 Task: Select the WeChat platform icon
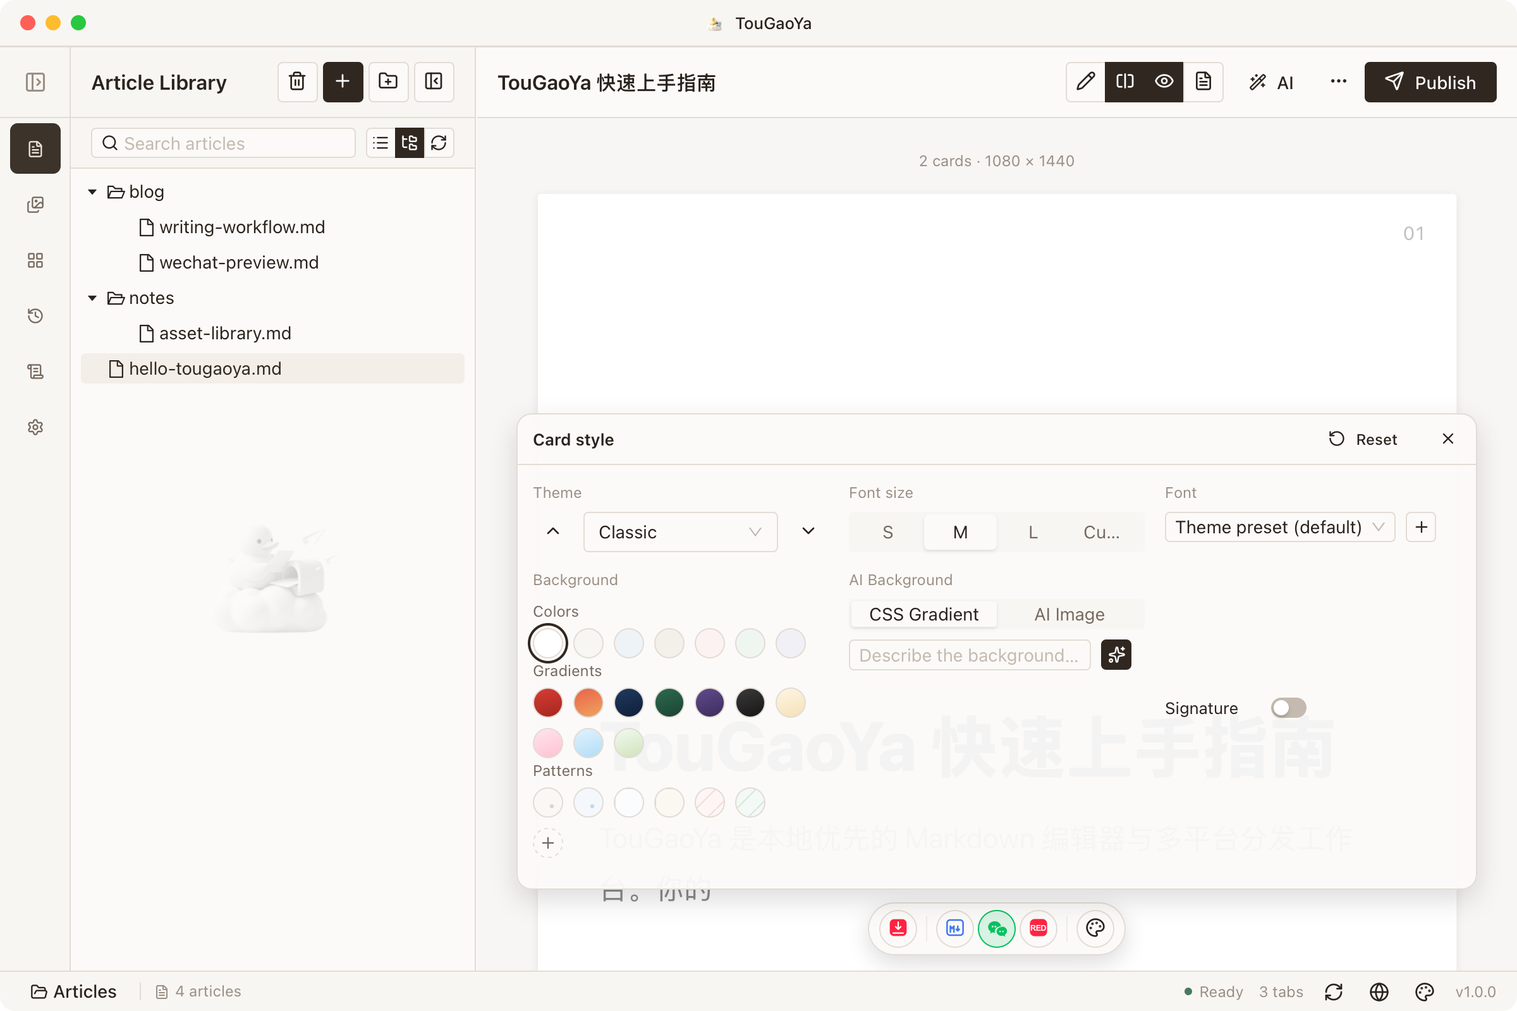(x=997, y=928)
